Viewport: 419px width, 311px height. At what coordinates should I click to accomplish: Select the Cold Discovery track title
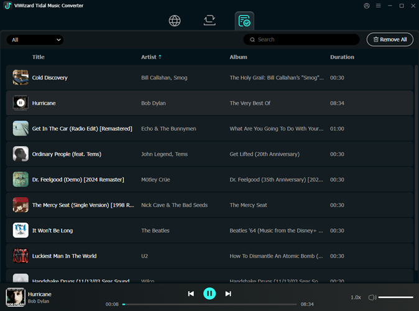pos(50,78)
